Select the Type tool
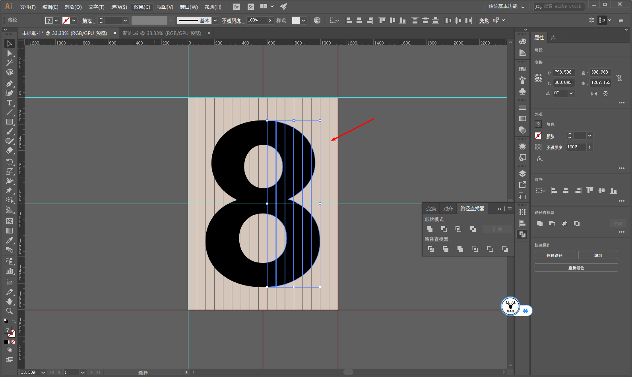632x377 pixels. click(10, 103)
